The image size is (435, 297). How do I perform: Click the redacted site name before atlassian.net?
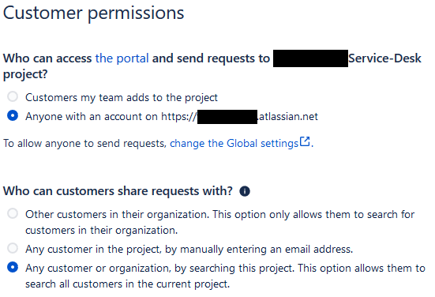coord(227,117)
